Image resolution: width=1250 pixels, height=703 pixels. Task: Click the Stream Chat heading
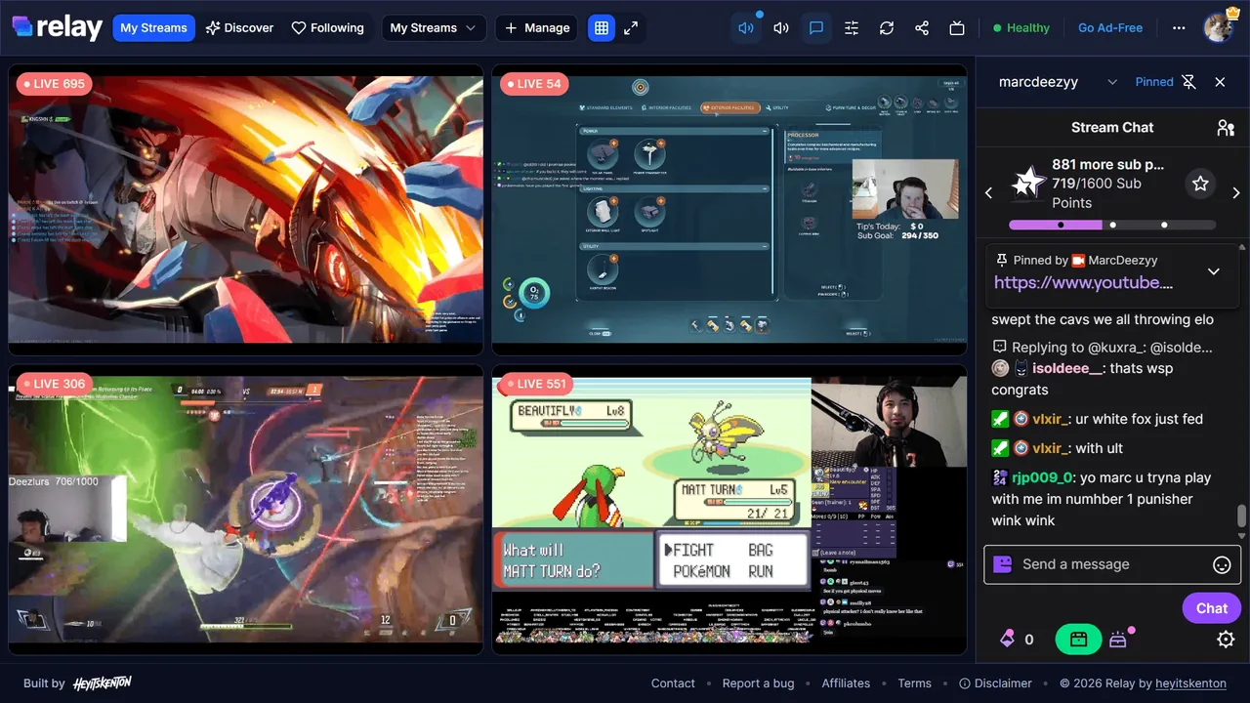pos(1112,127)
